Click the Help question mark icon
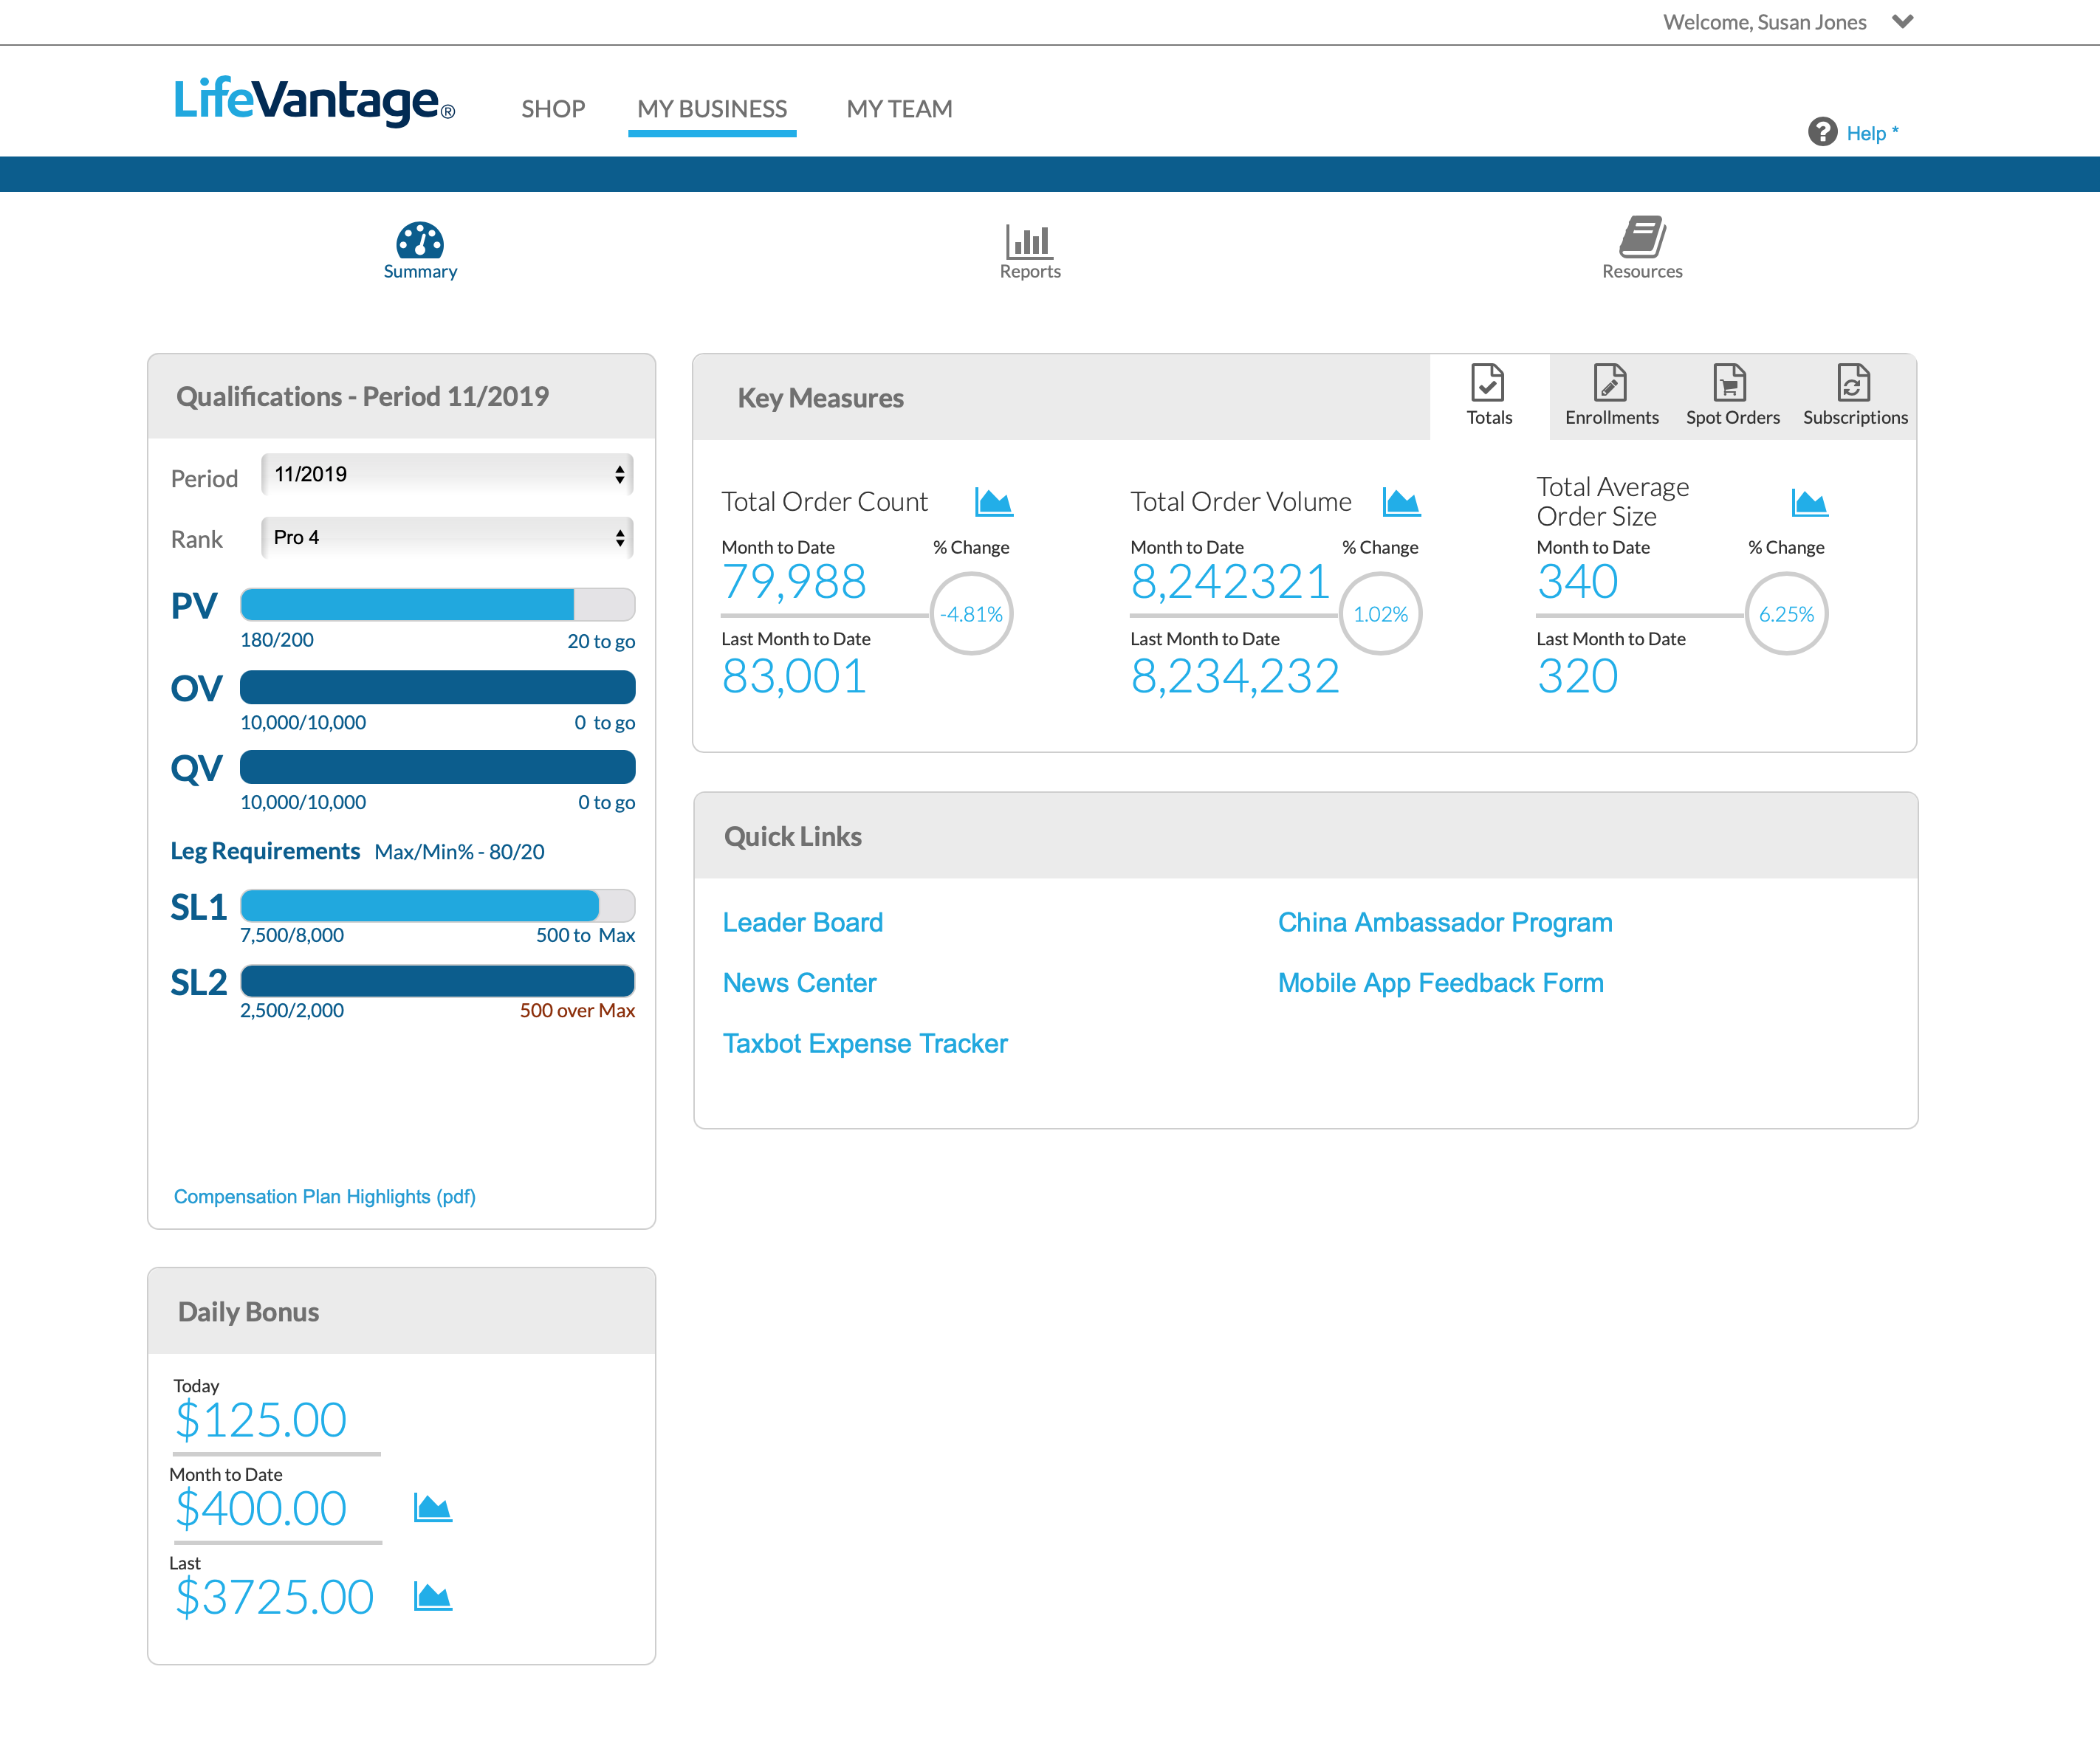Image resolution: width=2100 pixels, height=1754 pixels. (x=1822, y=132)
